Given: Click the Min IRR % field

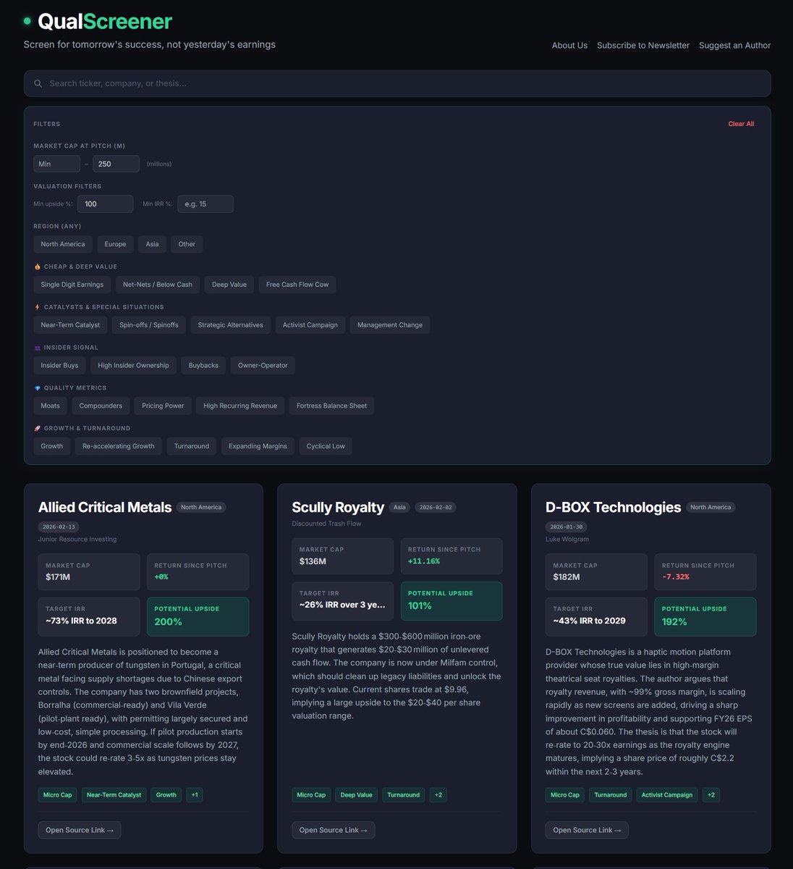Looking at the screenshot, I should [205, 204].
